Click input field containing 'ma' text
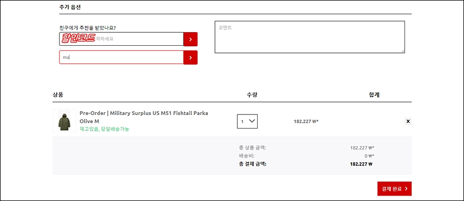This screenshot has height=201, width=464. point(121,57)
